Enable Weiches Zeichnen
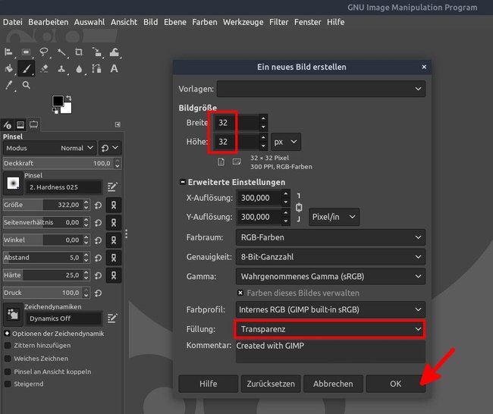Image resolution: width=493 pixels, height=414 pixels. (8, 359)
